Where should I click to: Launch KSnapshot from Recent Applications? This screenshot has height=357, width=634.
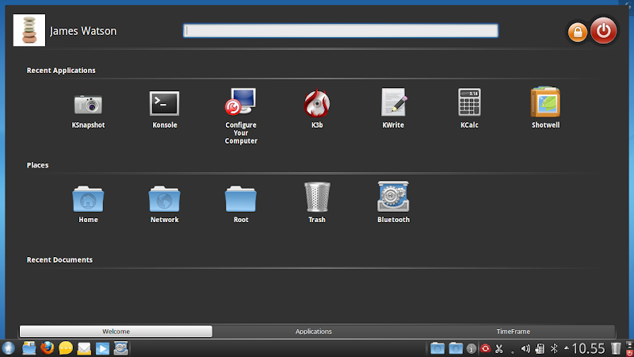88,105
